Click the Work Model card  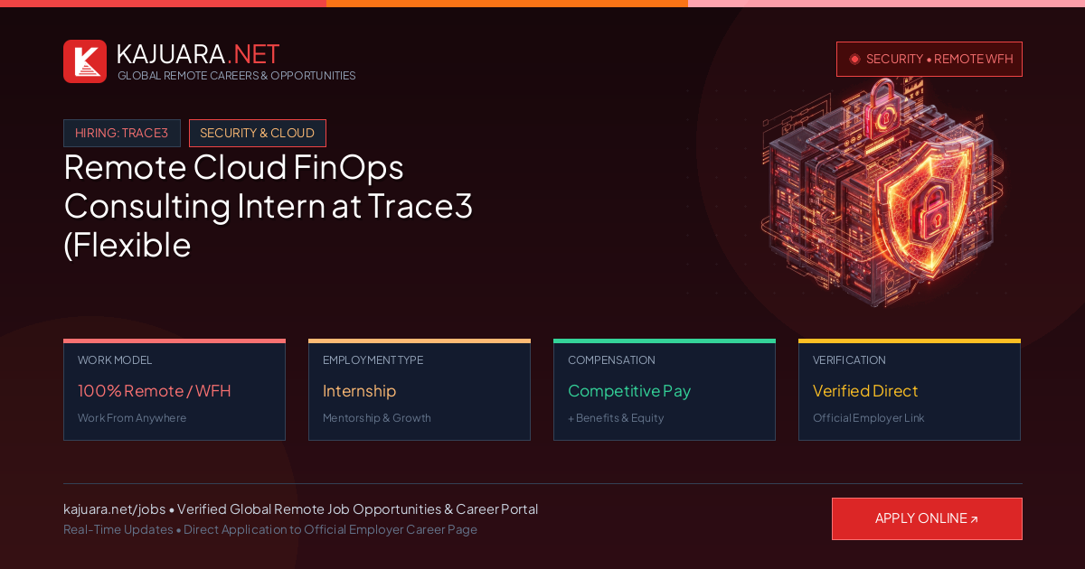tap(175, 390)
